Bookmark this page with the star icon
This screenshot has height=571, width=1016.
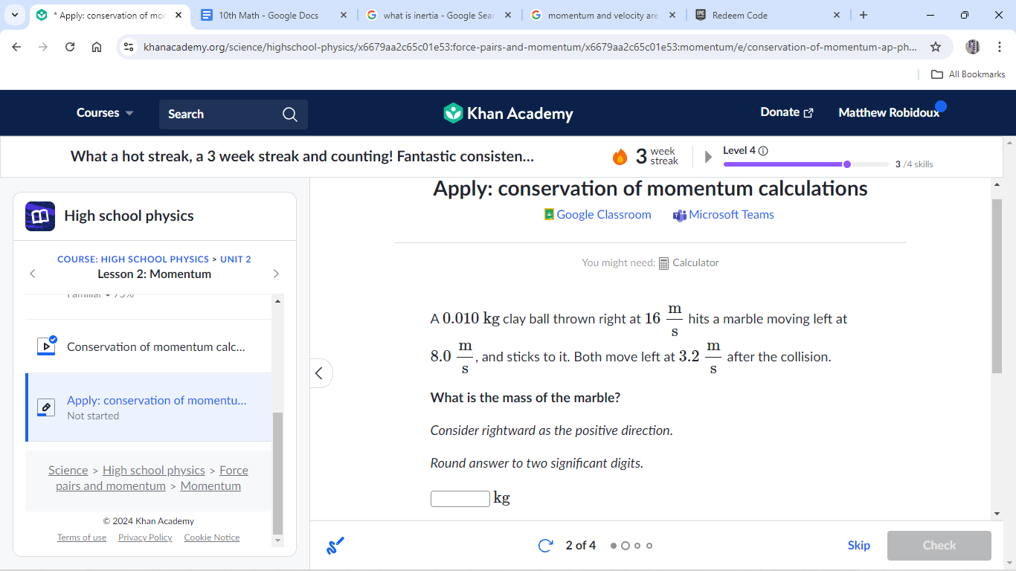[x=936, y=47]
